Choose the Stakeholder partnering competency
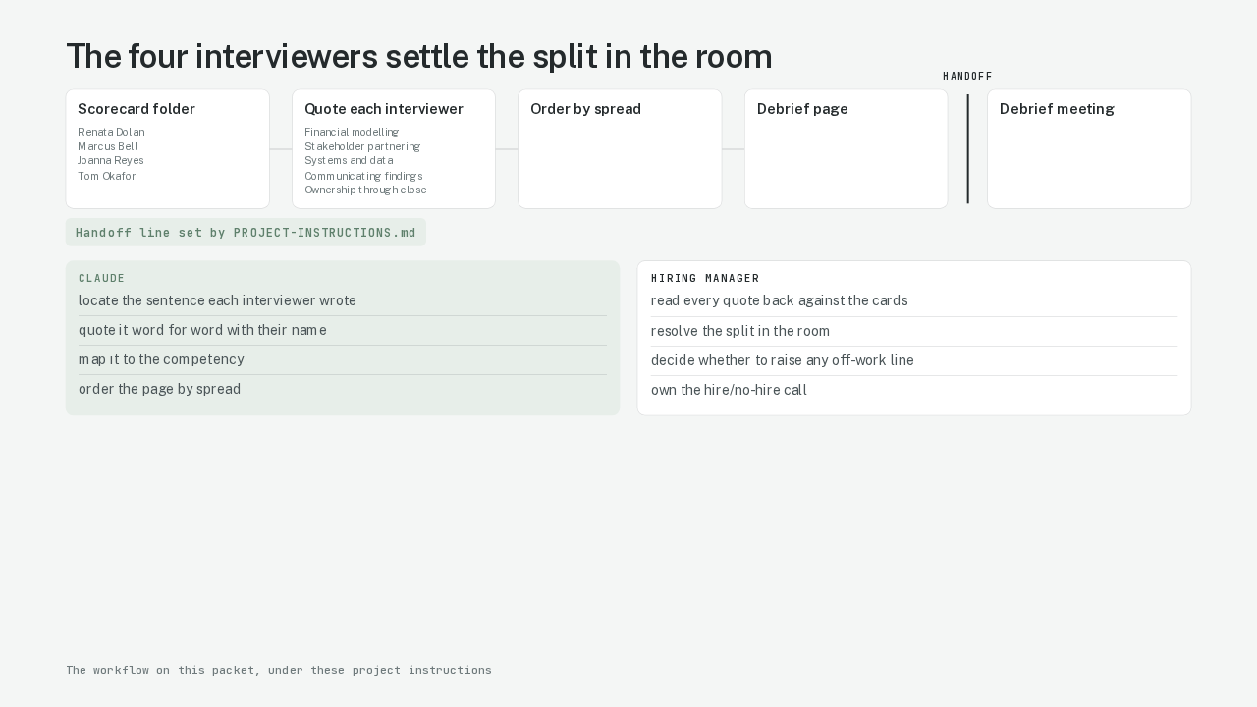 [362, 146]
